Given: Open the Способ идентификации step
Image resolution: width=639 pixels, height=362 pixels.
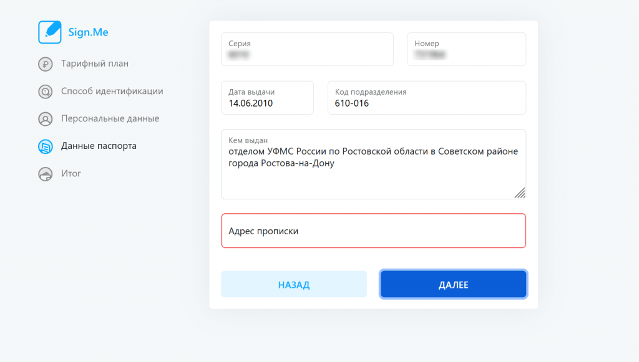Looking at the screenshot, I should (112, 91).
